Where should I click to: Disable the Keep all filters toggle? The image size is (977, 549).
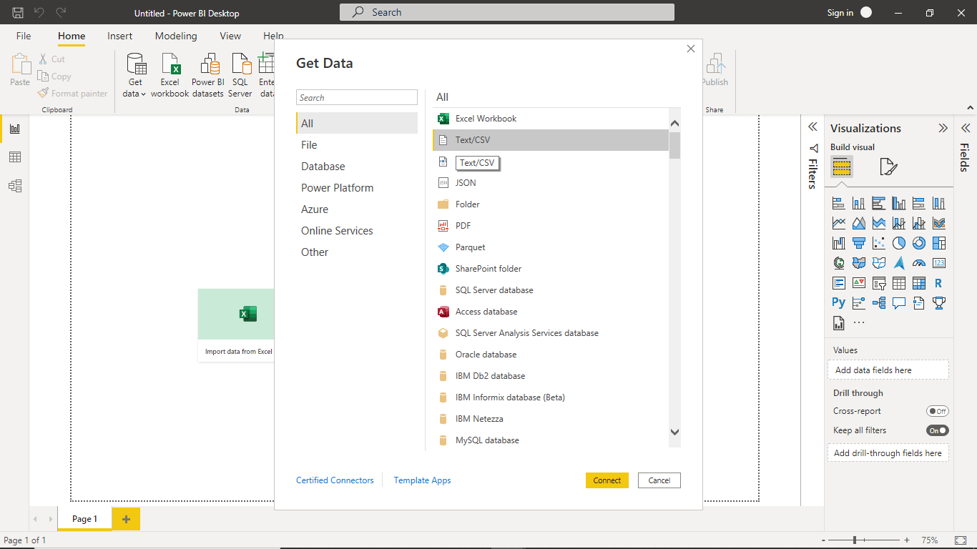click(x=937, y=430)
